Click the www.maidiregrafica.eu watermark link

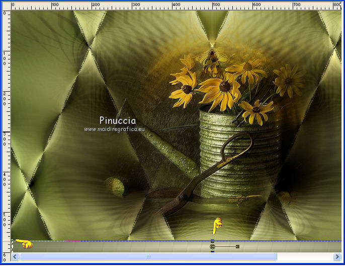pyautogui.click(x=114, y=129)
